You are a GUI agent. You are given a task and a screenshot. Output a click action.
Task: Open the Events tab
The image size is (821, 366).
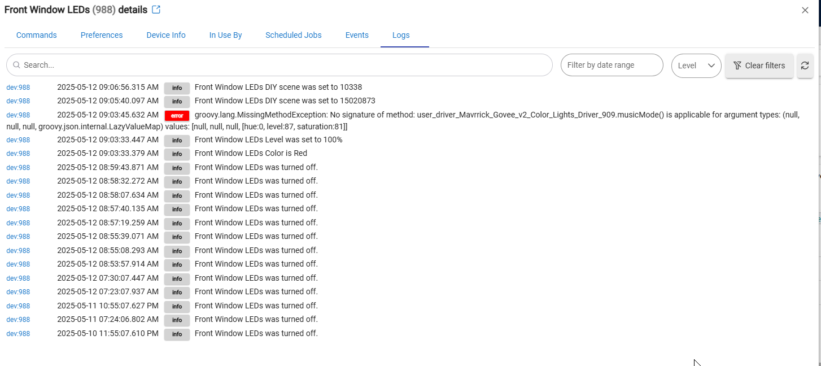pyautogui.click(x=357, y=35)
